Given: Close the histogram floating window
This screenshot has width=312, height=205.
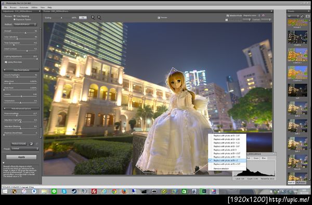Looking at the screenshot, I should pyautogui.click(x=274, y=154).
